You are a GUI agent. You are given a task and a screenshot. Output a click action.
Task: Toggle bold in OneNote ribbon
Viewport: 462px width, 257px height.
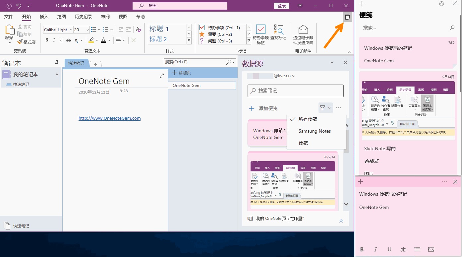tap(47, 40)
